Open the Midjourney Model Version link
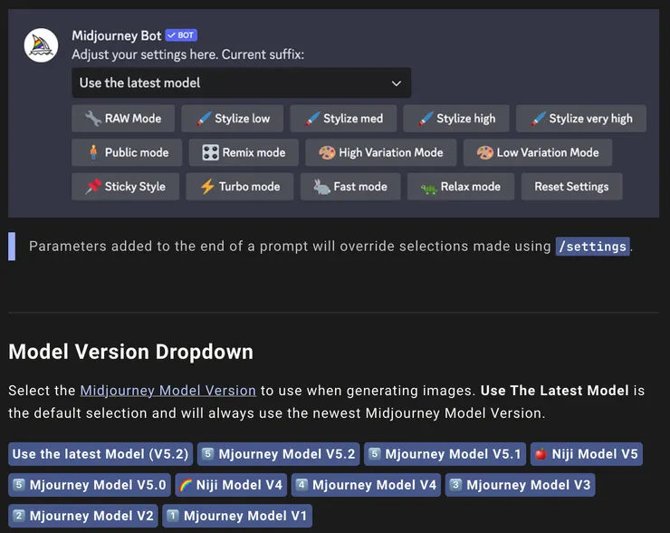The image size is (670, 533). (167, 391)
